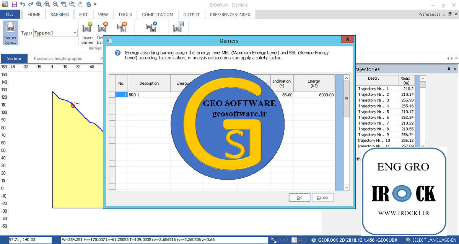Viewport: 459px width, 244px height.
Task: Click the Zoom in magnifier icon
Action: (x=47, y=4)
